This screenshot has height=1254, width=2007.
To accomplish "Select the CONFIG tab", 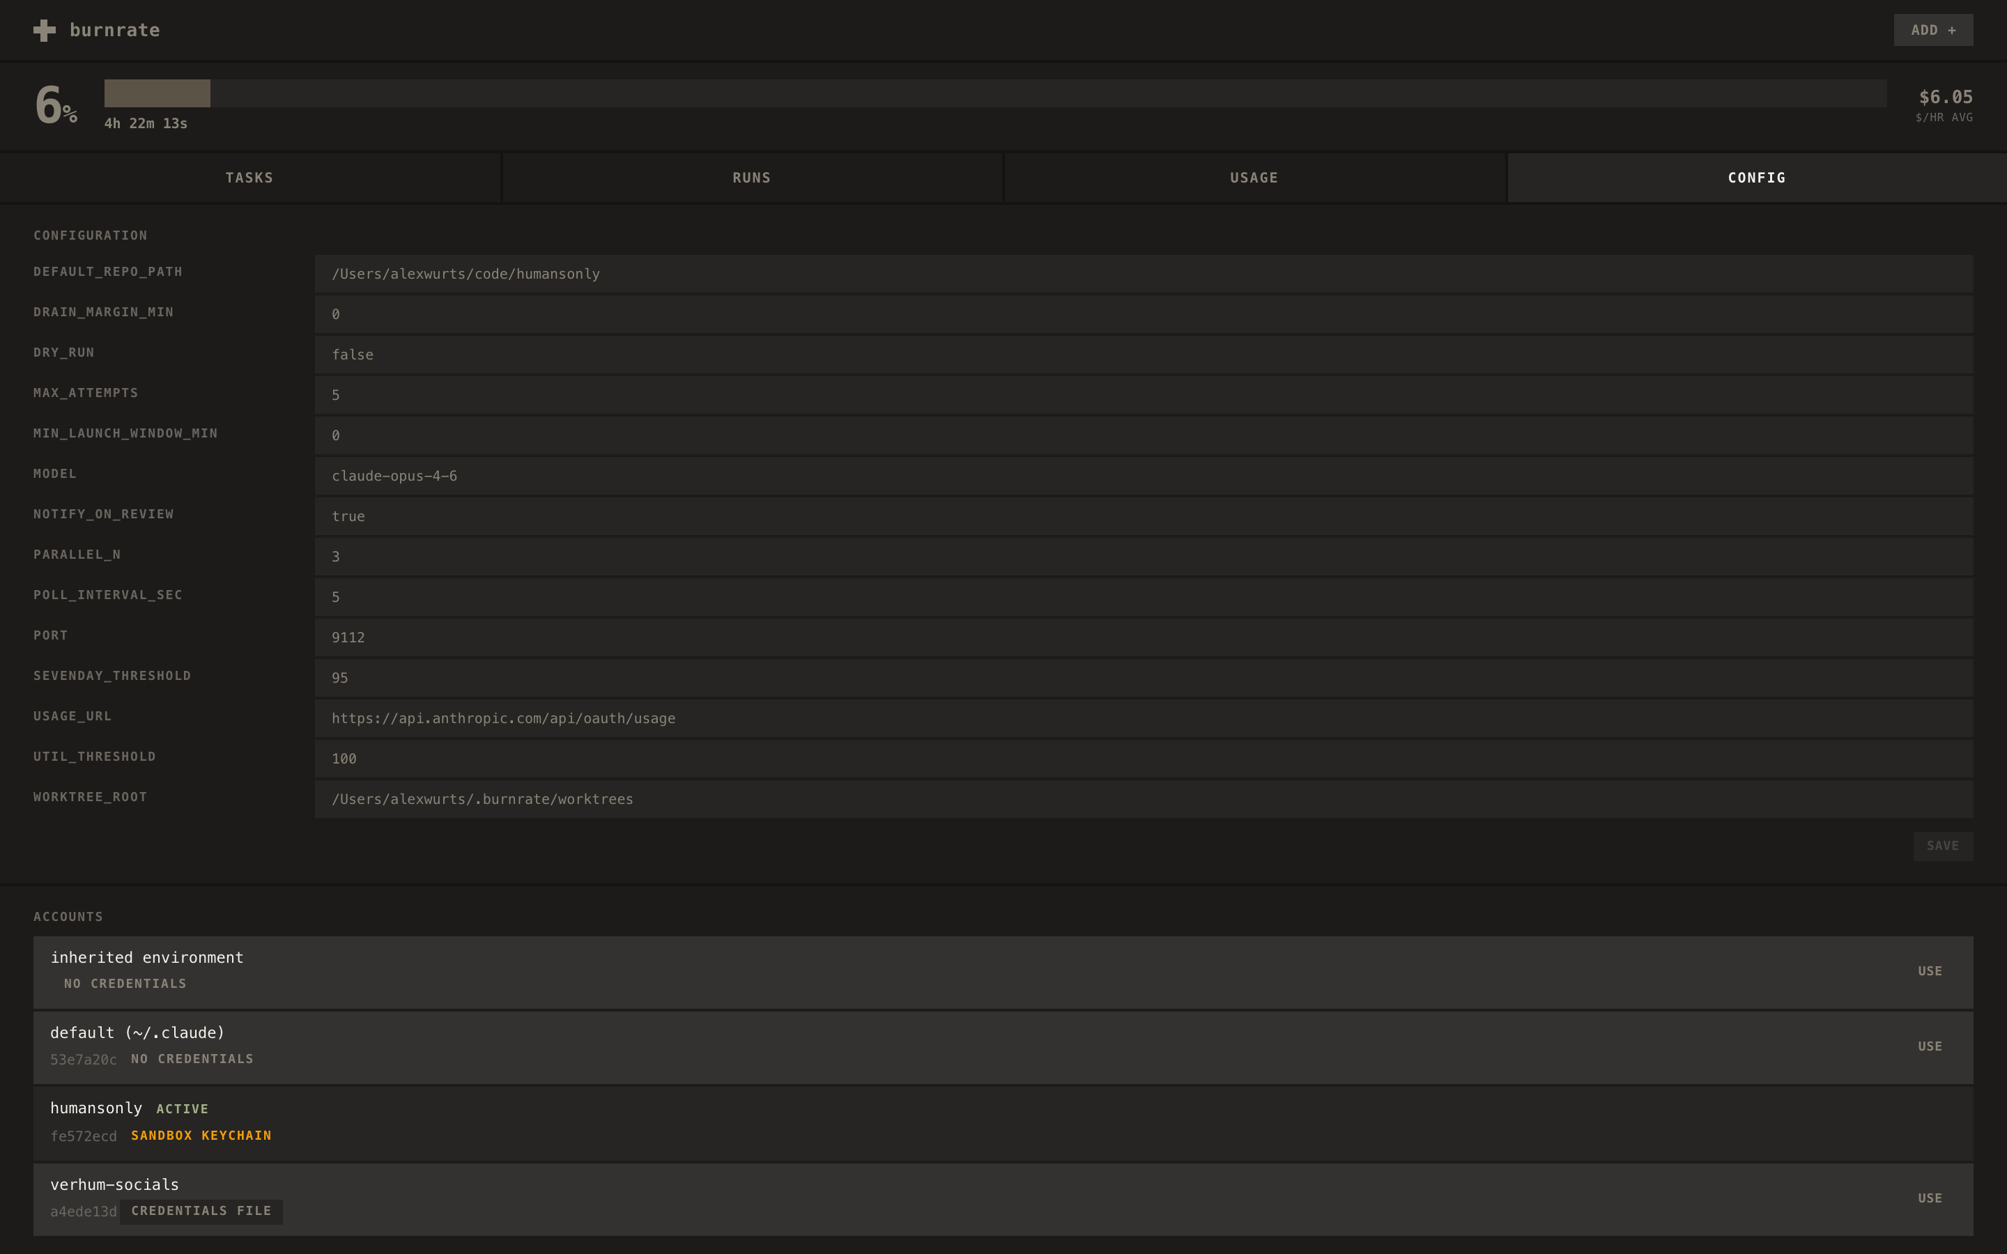I will 1757,178.
